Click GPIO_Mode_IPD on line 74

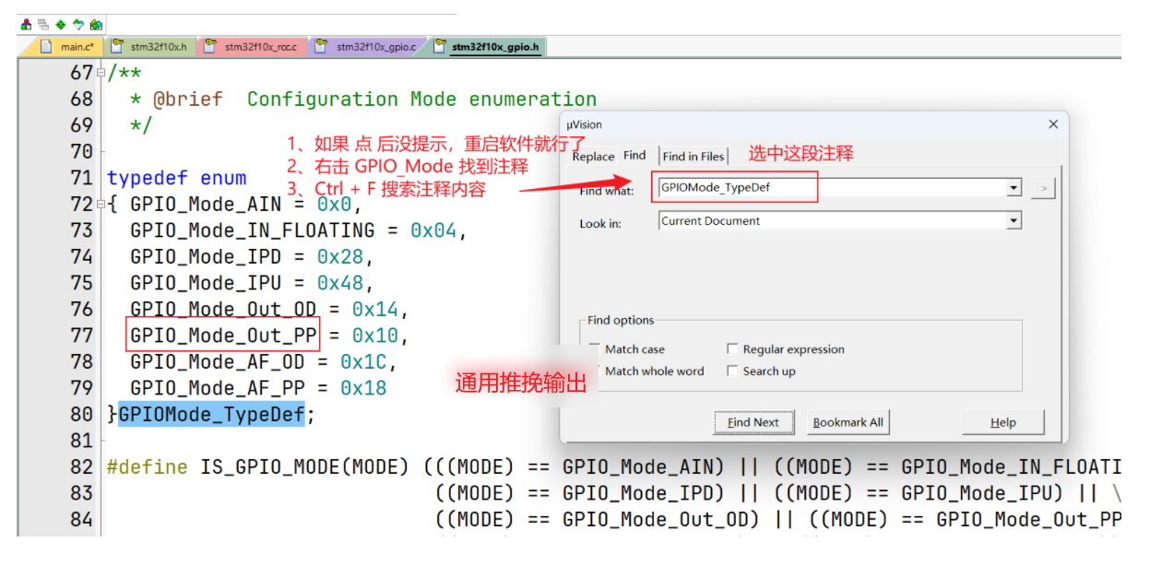(x=206, y=256)
